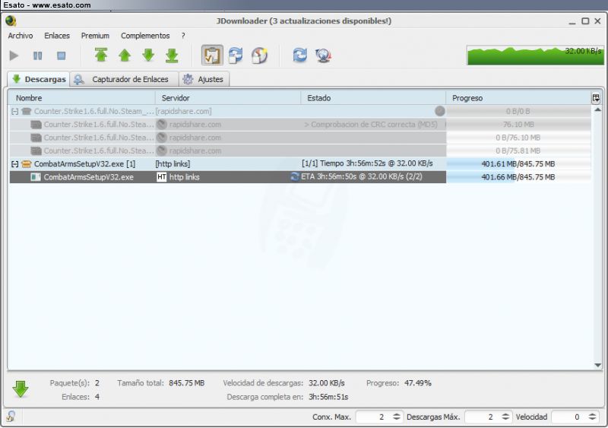Move selection to bottom of list
The height and width of the screenshot is (428, 608).
coord(172,55)
